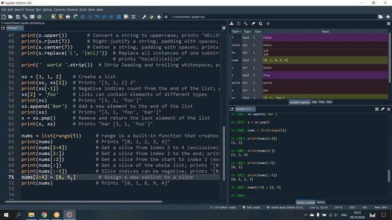The height and width of the screenshot is (220, 392).
Task: Save the current file
Action: point(18,16)
